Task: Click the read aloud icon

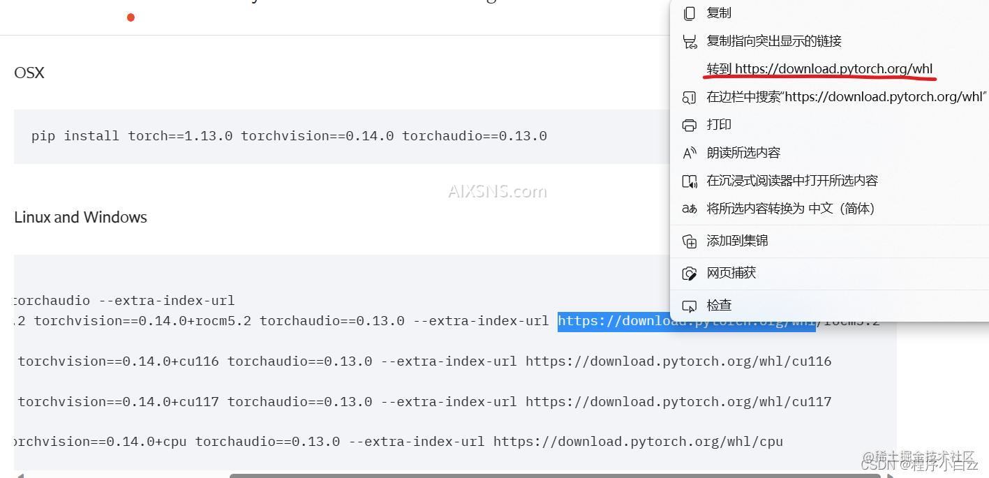Action: pos(690,153)
